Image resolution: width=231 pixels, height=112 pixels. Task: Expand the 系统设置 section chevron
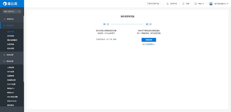[21, 55]
